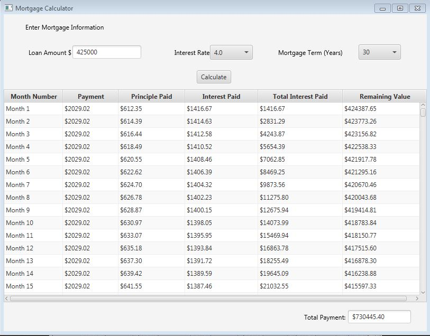Click the vertical scrollbar down arrow
The height and width of the screenshot is (336, 430).
click(423, 292)
